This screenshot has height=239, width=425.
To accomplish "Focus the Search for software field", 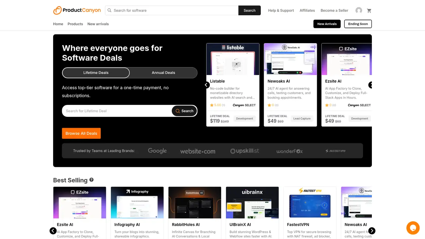I will click(x=172, y=10).
